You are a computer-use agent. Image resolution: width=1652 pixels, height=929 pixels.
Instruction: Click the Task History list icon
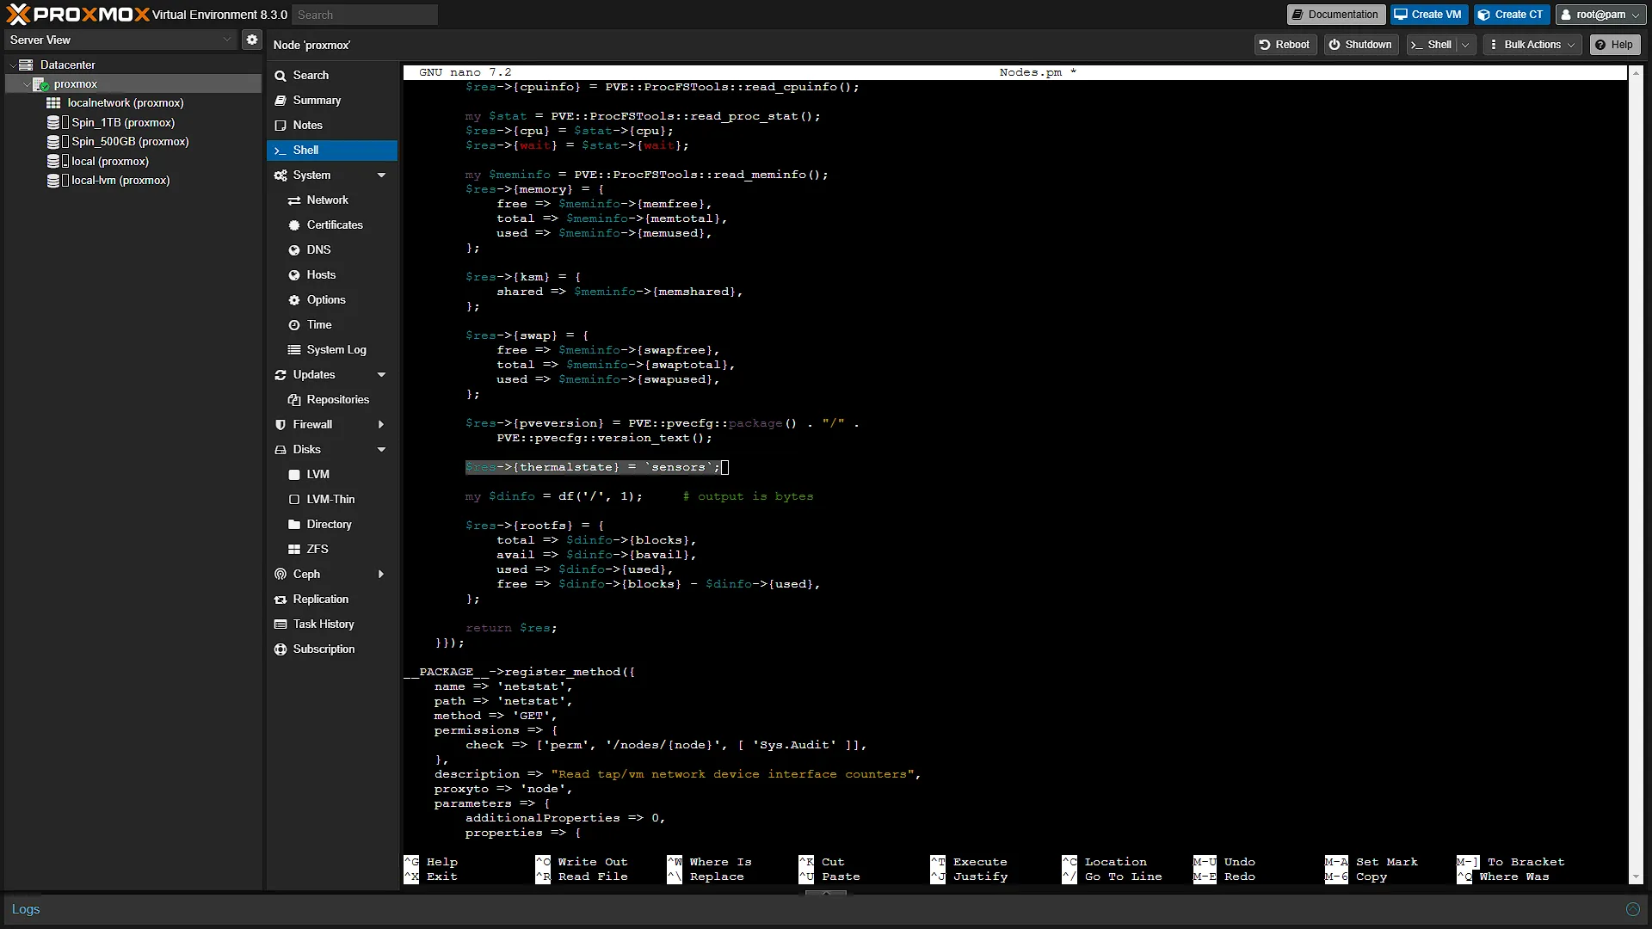[x=280, y=624]
